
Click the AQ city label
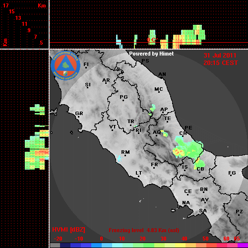click(x=157, y=132)
